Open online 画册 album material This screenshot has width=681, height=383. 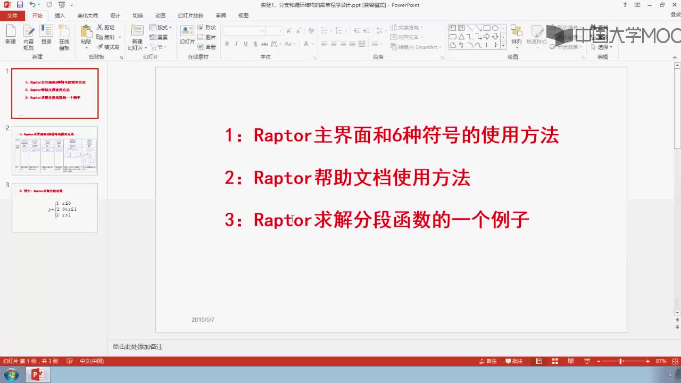(x=207, y=47)
